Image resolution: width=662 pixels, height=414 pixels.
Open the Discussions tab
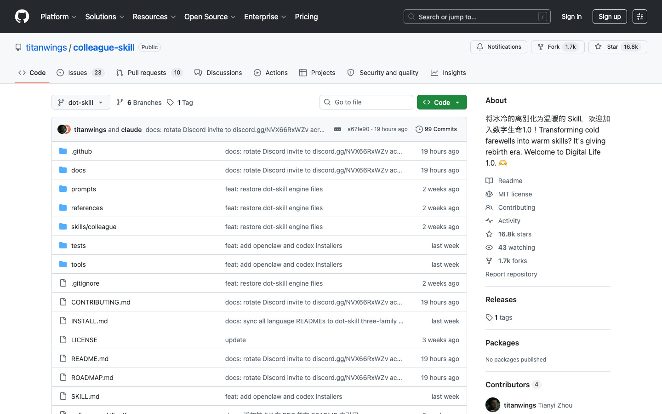(x=218, y=73)
